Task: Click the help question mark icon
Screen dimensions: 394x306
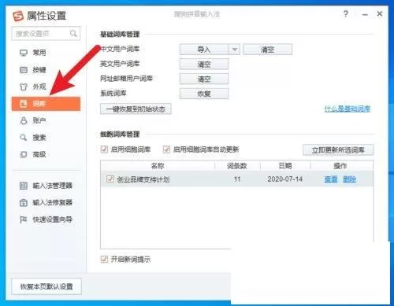Action: pos(346,13)
